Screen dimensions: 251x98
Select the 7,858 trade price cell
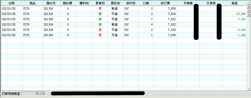click(x=165, y=9)
